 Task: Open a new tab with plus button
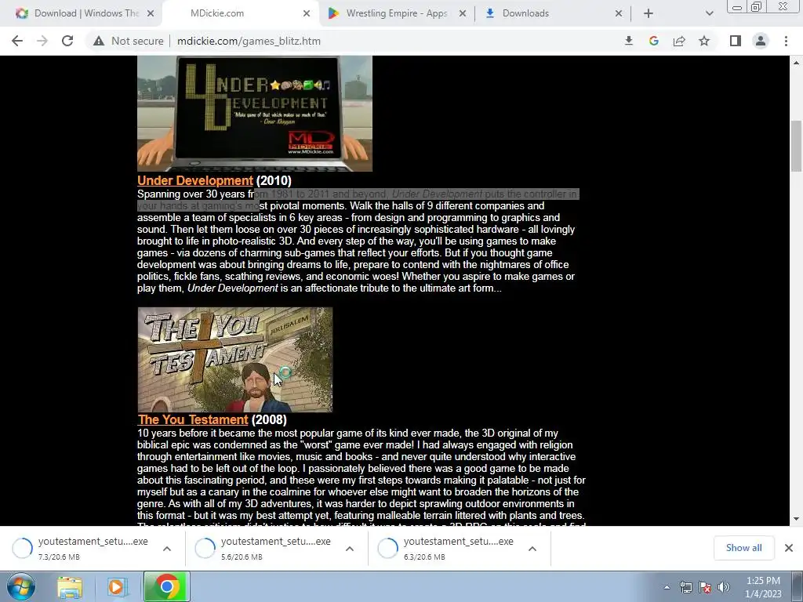649,14
